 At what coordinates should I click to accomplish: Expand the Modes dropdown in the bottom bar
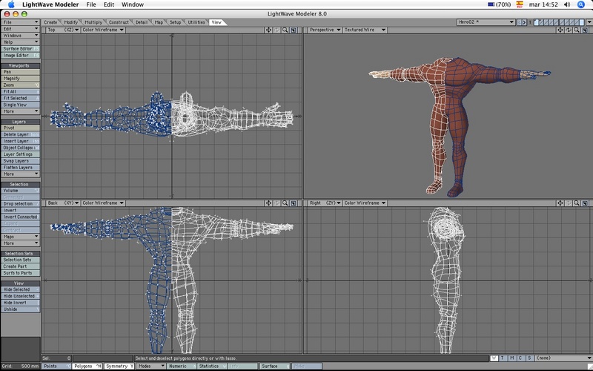coord(150,366)
